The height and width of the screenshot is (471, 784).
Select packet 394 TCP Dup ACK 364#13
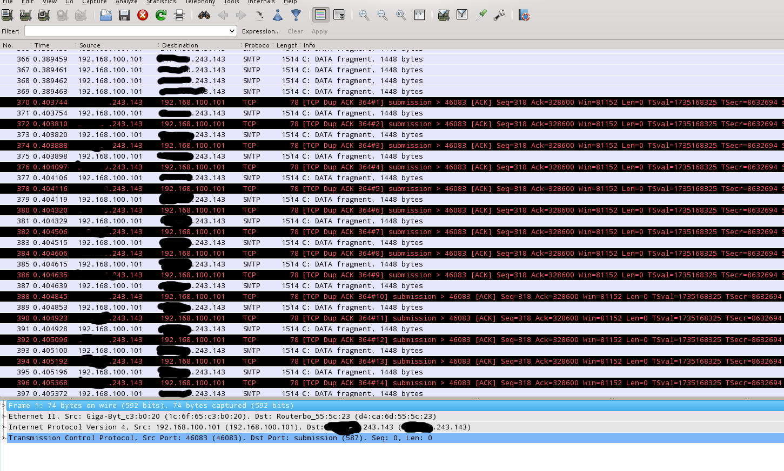(x=392, y=361)
